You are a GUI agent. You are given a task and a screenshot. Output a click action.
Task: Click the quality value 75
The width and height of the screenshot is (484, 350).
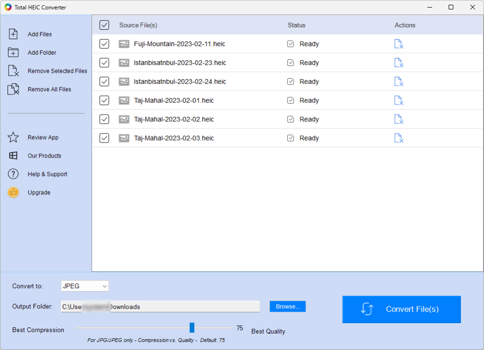coord(240,328)
